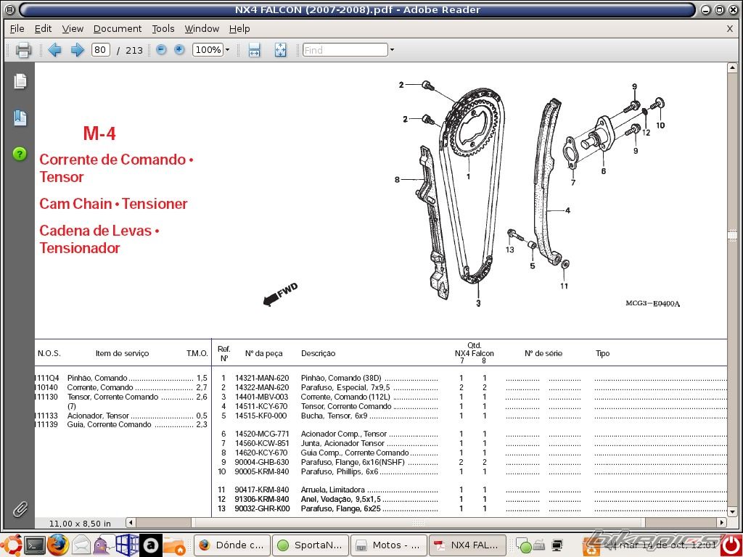Launch the terminal from taskbar
The image size is (743, 557).
pos(35,545)
